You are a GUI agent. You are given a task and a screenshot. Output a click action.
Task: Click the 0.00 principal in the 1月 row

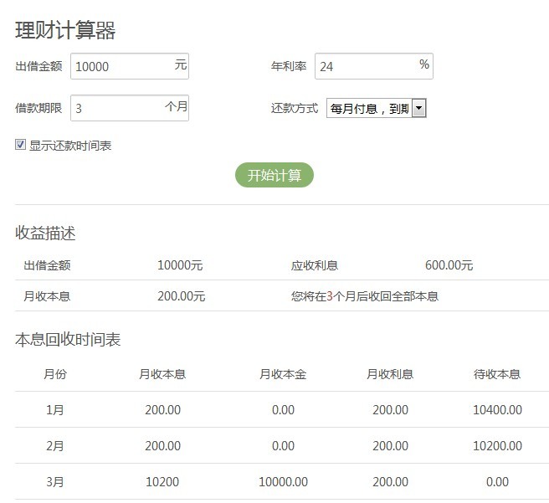point(283,410)
